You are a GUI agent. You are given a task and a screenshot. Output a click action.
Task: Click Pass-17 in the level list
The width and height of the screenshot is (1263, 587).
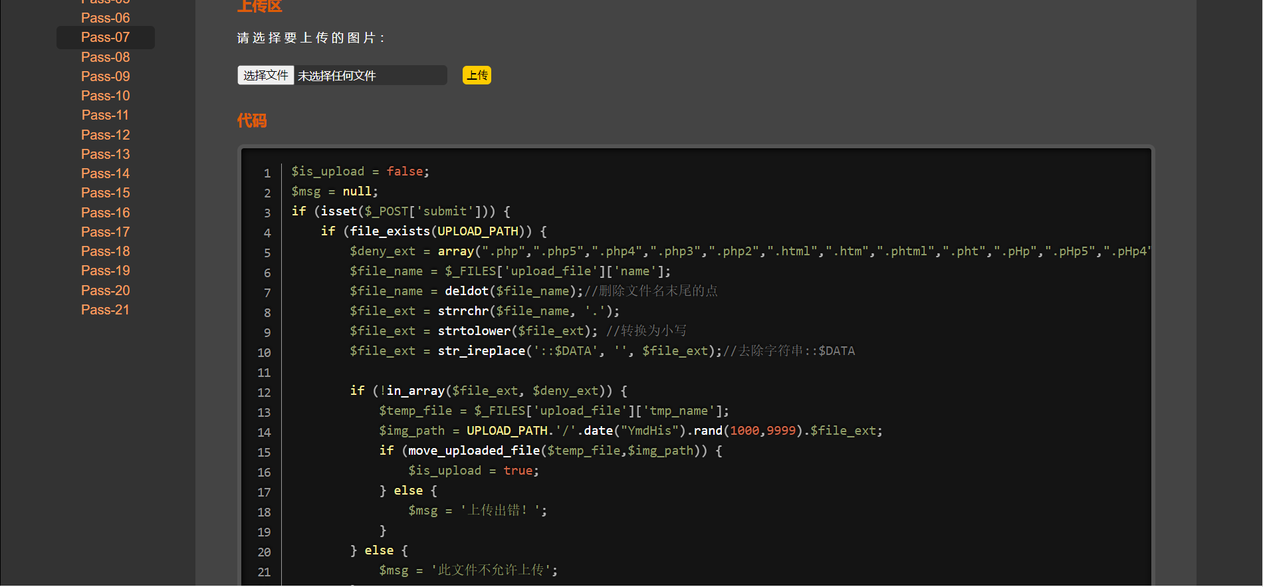click(x=105, y=232)
